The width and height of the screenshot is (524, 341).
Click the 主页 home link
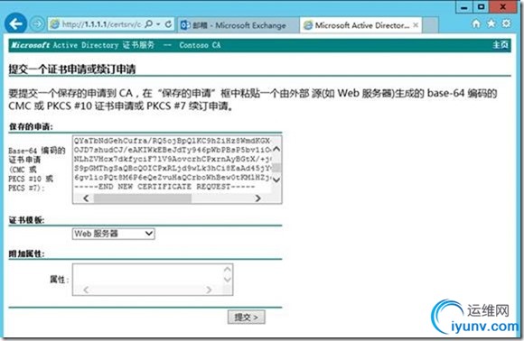500,45
